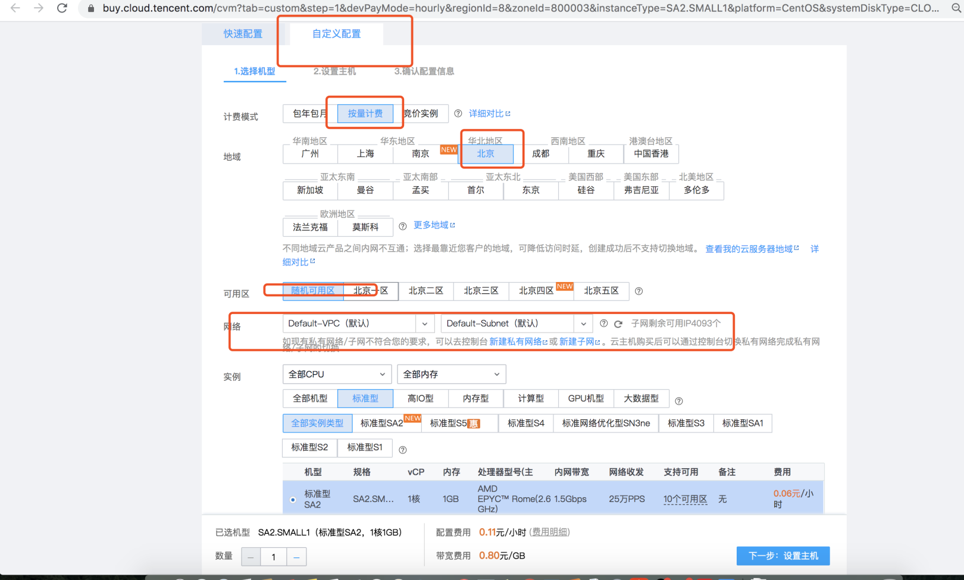
Task: Increase quantity with the right stepper button
Action: pos(296,557)
